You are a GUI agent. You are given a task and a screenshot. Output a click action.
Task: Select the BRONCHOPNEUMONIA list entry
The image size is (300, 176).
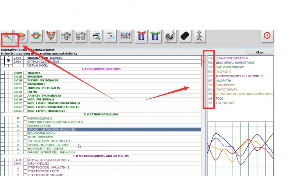pyautogui.click(x=41, y=133)
